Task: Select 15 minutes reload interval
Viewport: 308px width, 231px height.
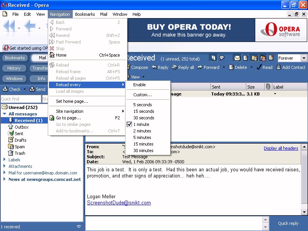Action: [148, 144]
